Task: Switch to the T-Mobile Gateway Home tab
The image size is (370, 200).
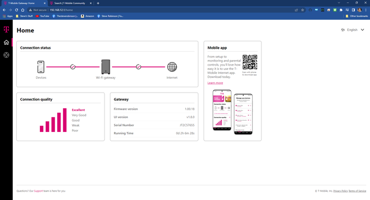Action: [25, 3]
